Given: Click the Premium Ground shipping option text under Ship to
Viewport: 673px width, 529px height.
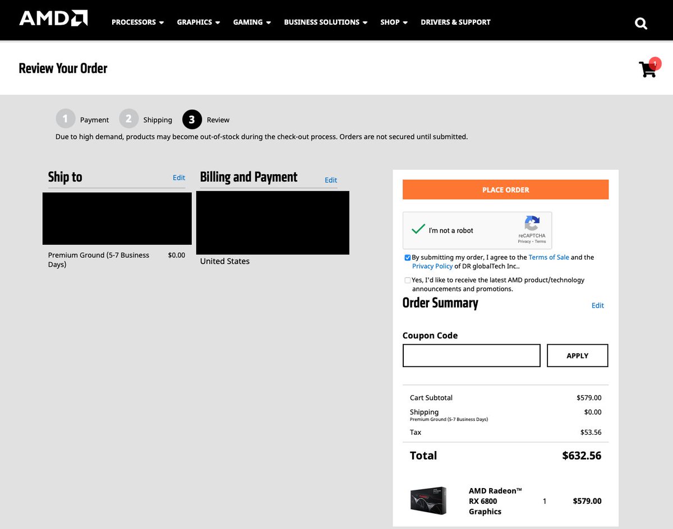Looking at the screenshot, I should click(x=99, y=259).
